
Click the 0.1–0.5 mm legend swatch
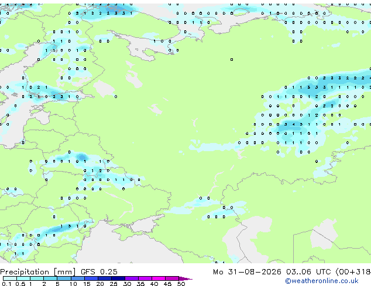point(10,278)
